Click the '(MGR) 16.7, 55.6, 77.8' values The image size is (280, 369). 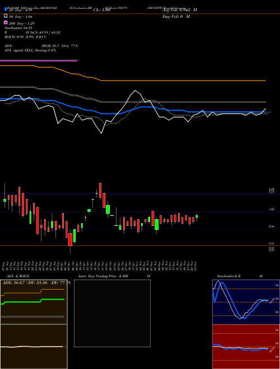[59, 46]
